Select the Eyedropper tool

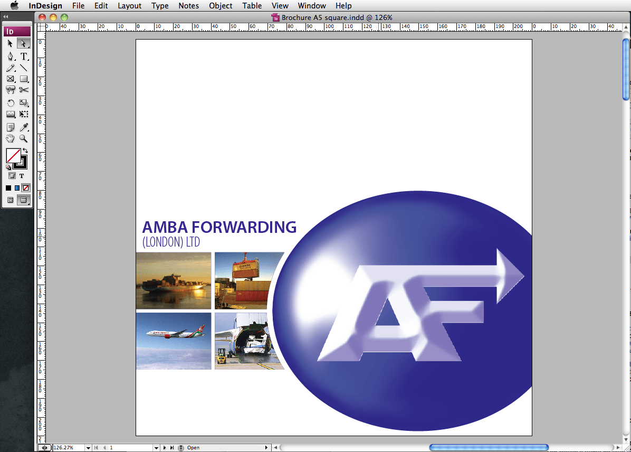click(24, 127)
